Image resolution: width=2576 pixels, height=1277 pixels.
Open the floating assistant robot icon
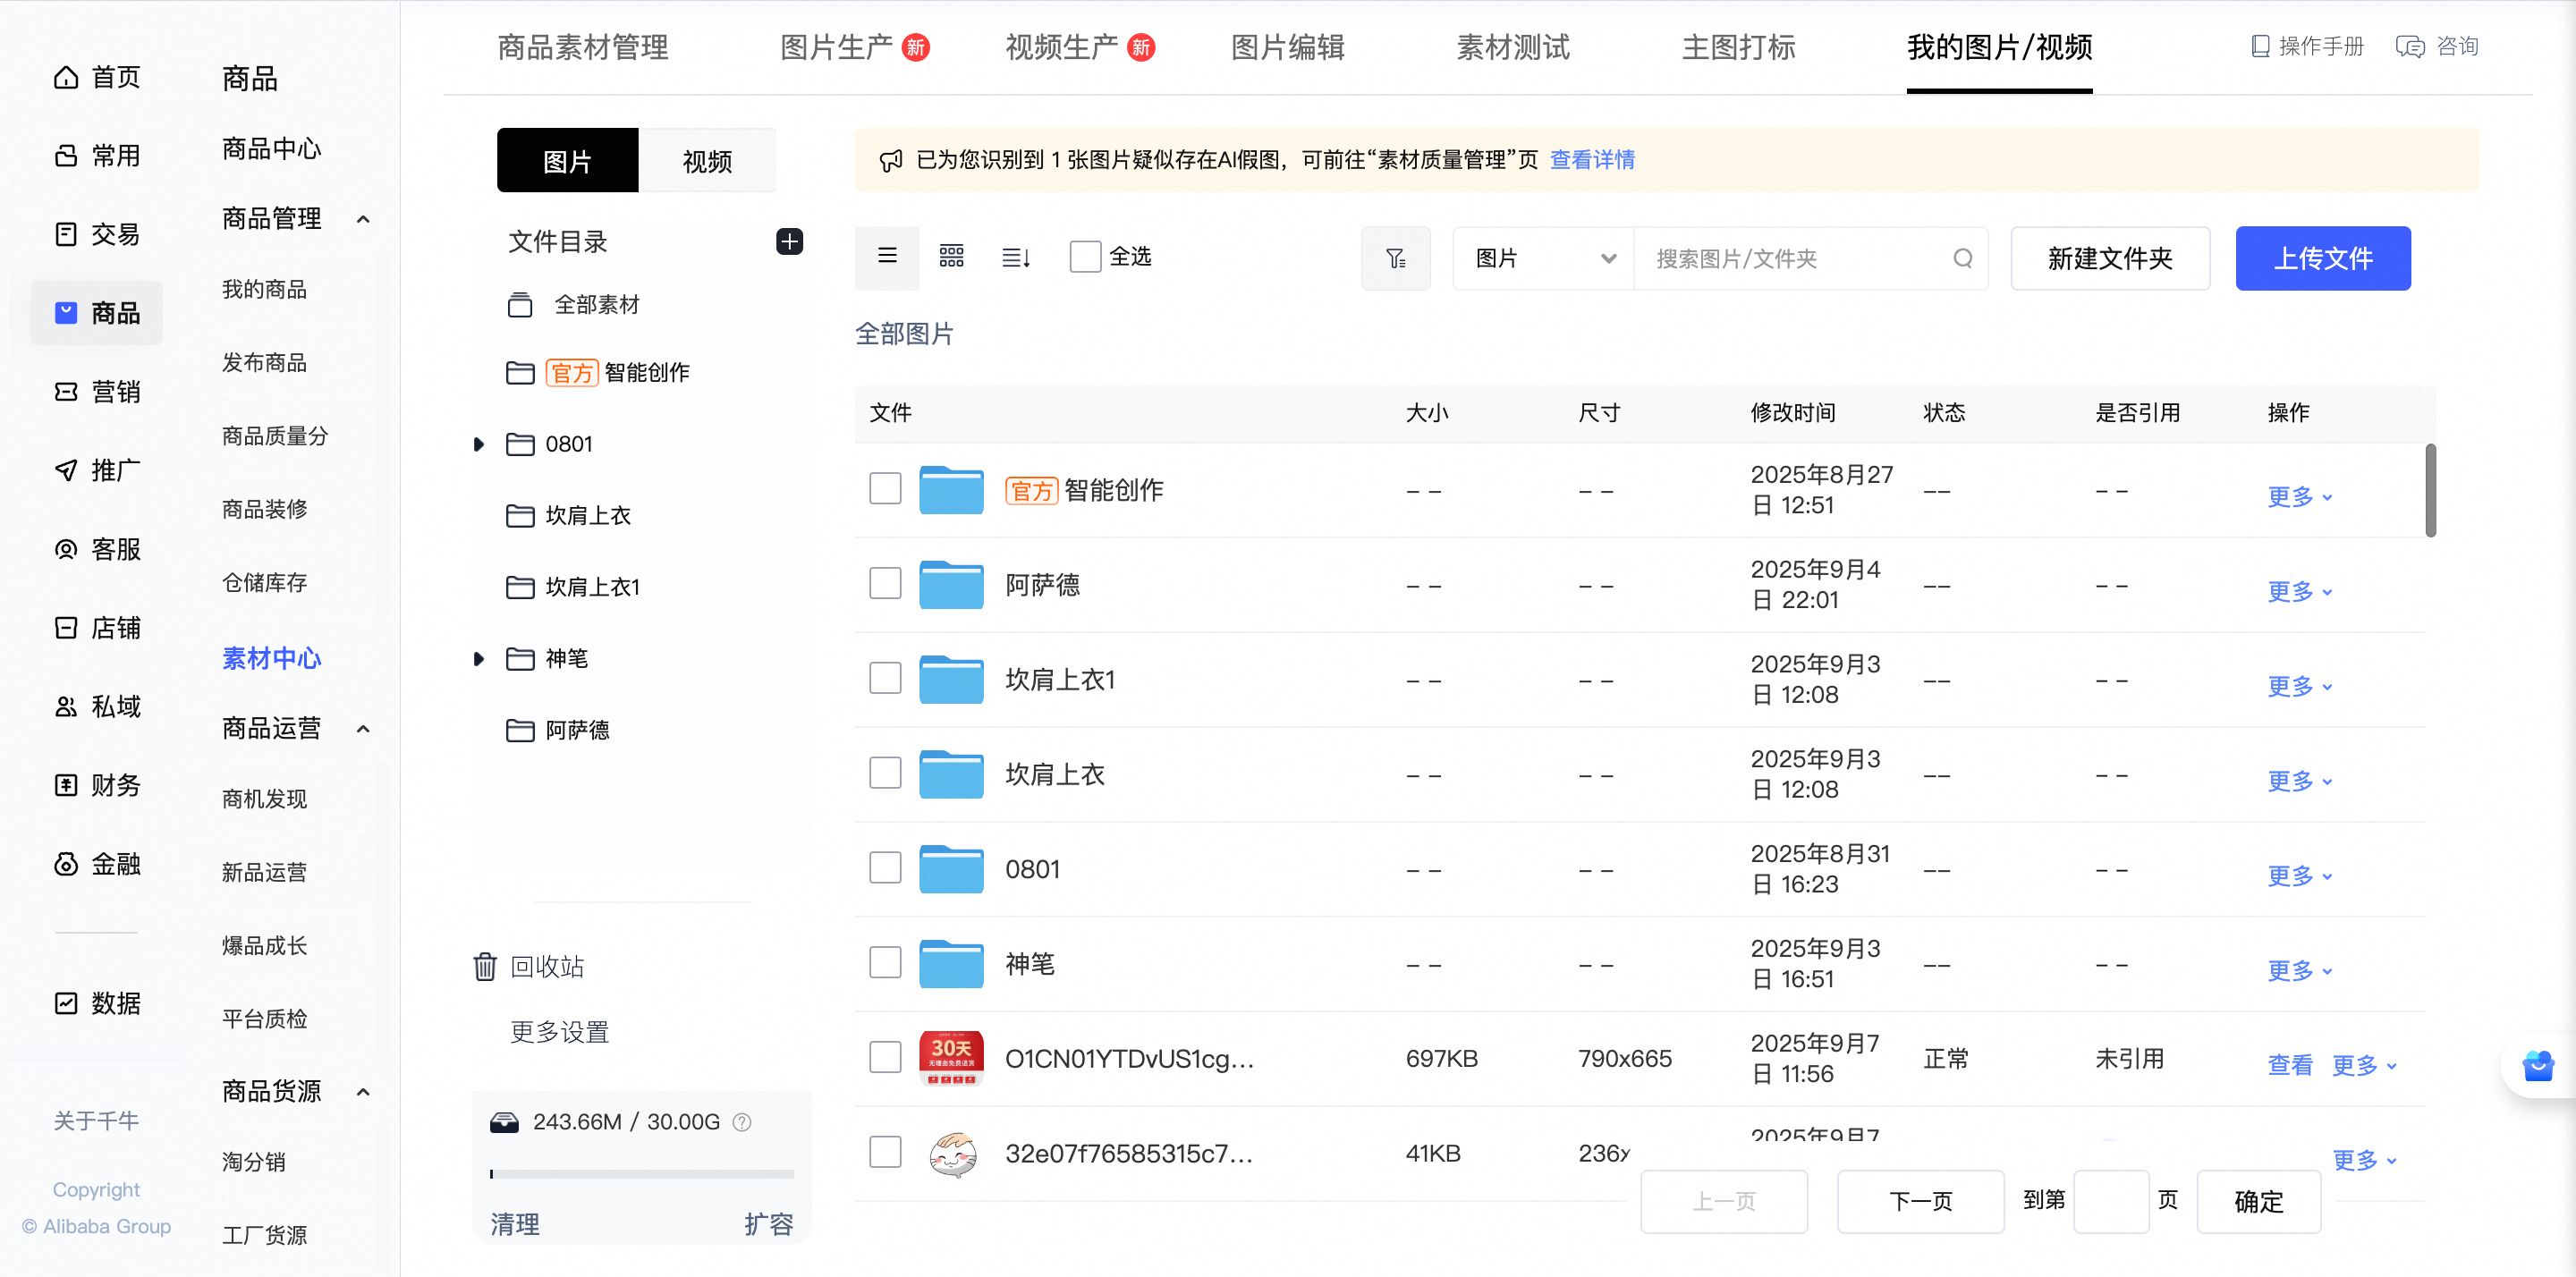tap(2537, 1066)
